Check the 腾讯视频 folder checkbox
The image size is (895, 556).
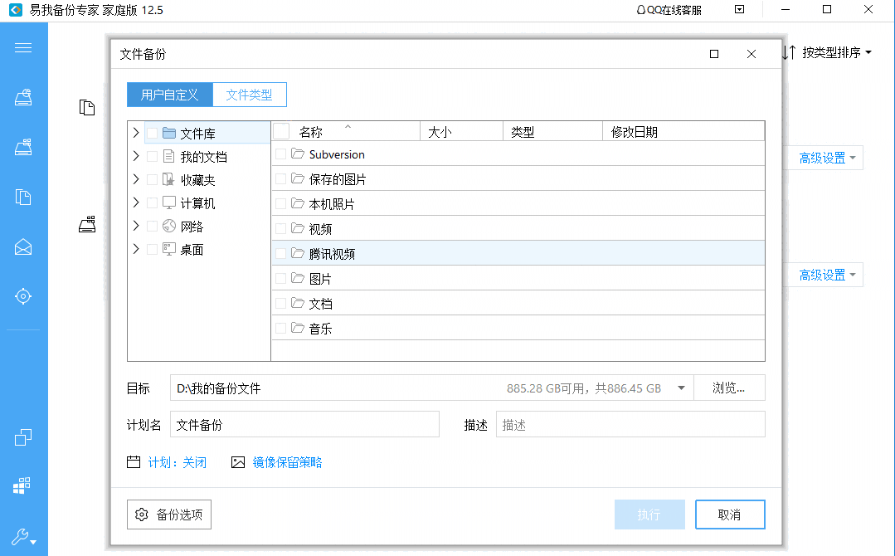[280, 252]
